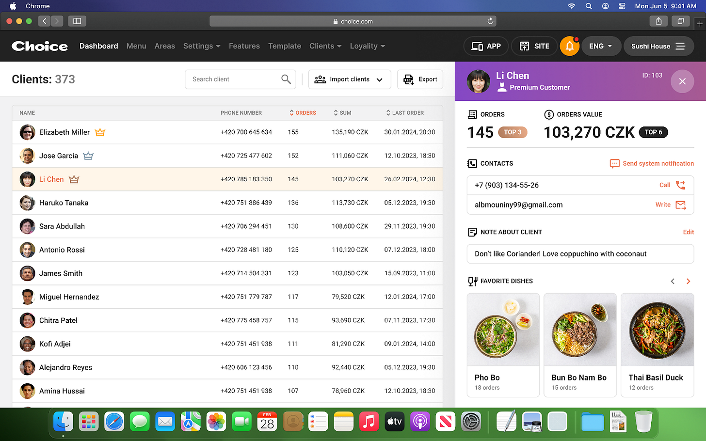Open the Pho Bo dish card
The height and width of the screenshot is (441, 706).
pyautogui.click(x=503, y=345)
